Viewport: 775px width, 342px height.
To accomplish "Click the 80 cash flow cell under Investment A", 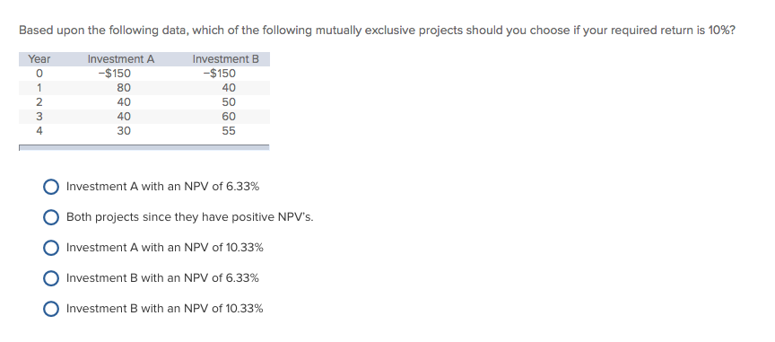I will pyautogui.click(x=124, y=88).
